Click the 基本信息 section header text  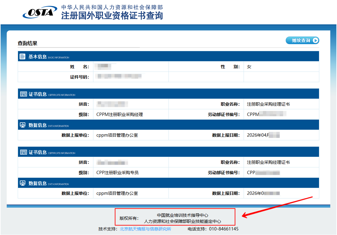[x=38, y=57]
